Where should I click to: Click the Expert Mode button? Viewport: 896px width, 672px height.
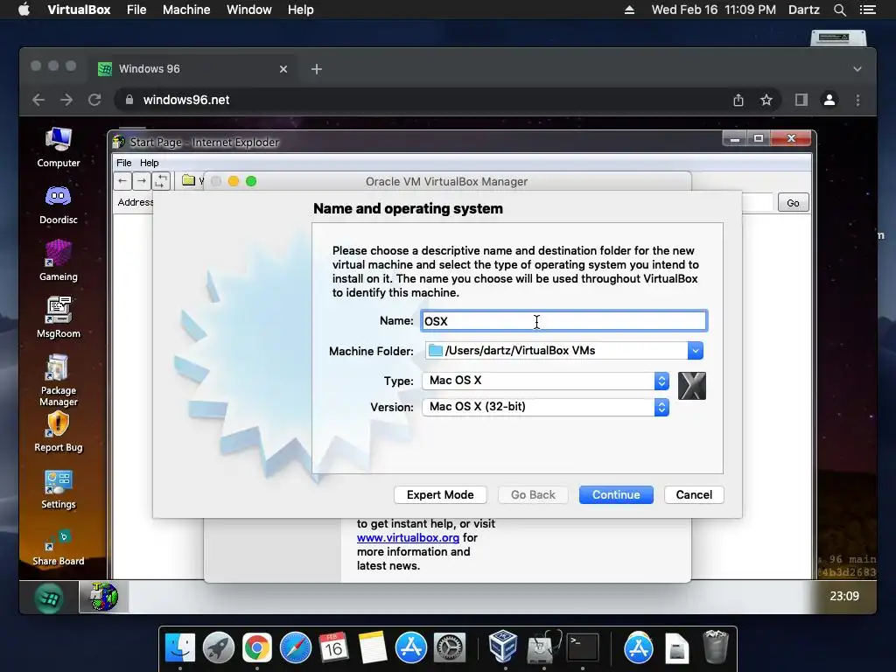440,495
